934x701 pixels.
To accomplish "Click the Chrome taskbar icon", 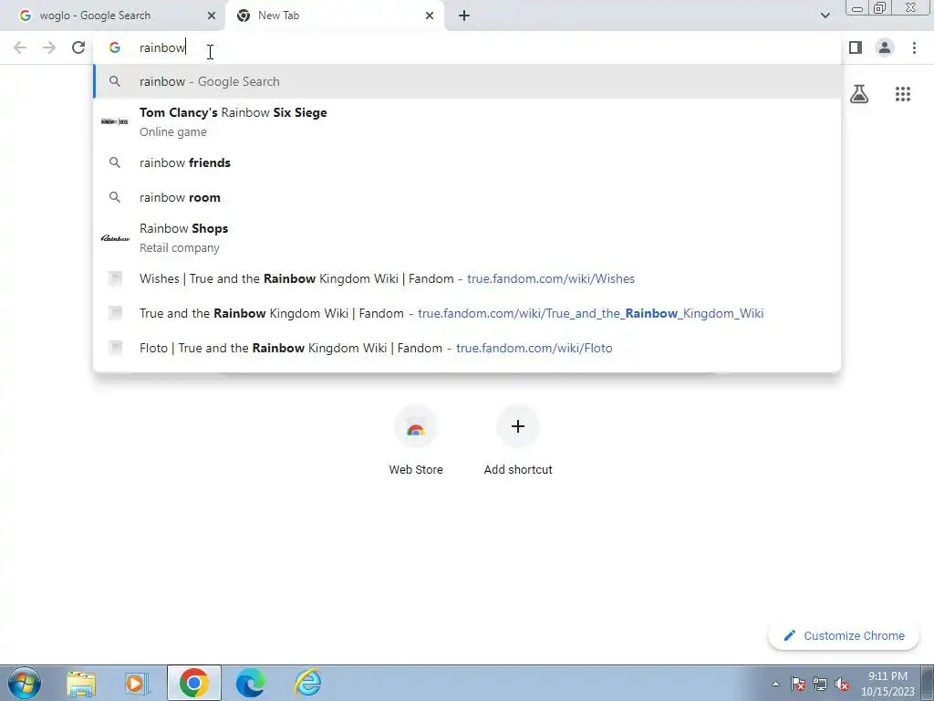I will point(193,683).
